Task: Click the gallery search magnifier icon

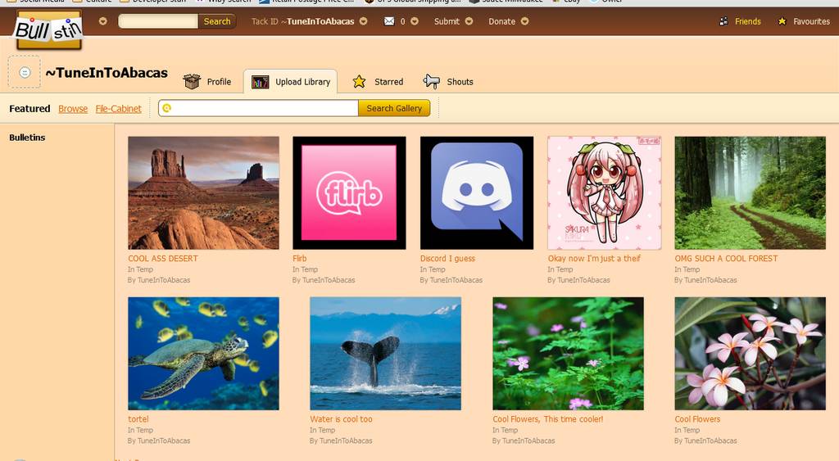Action: tap(166, 108)
